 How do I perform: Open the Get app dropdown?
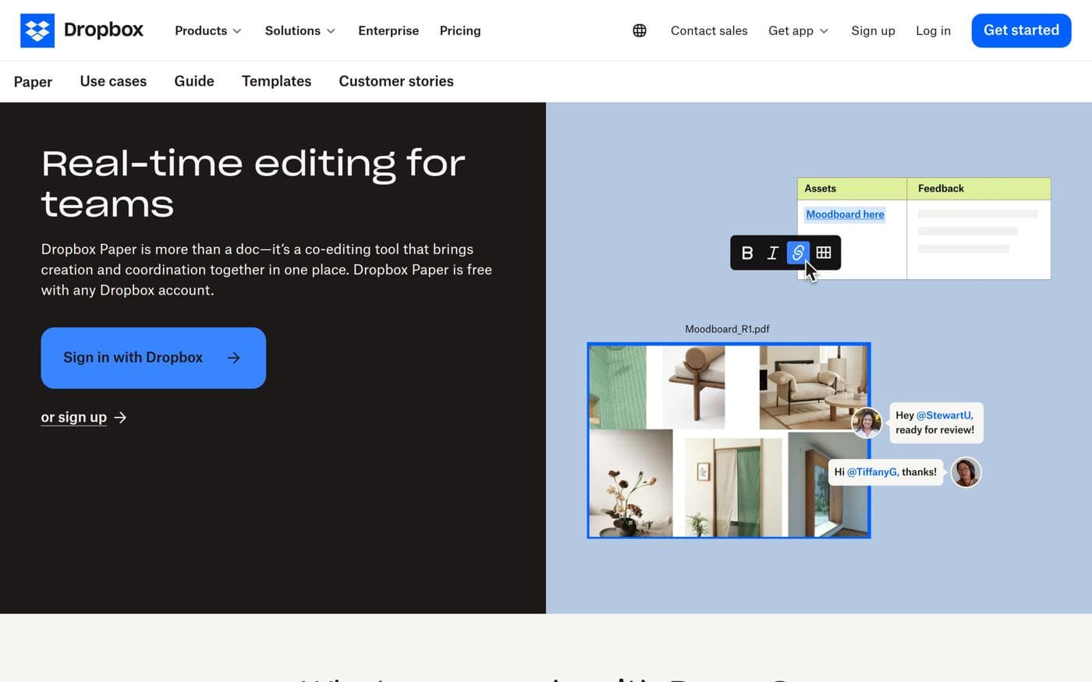[798, 30]
